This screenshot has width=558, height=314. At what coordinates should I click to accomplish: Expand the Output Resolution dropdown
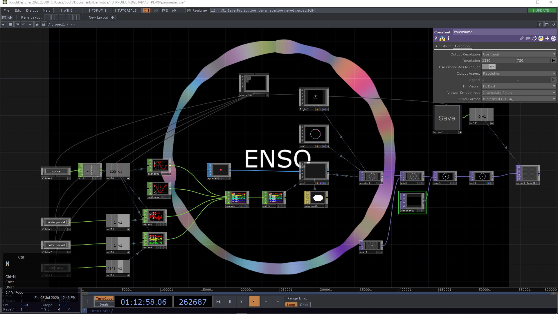pos(519,54)
